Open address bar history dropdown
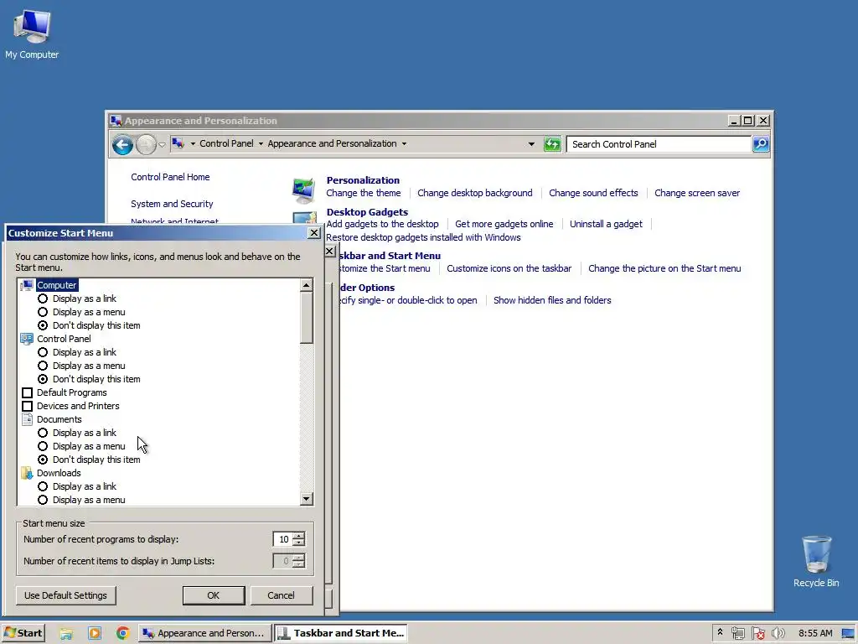This screenshot has width=858, height=644. [530, 144]
